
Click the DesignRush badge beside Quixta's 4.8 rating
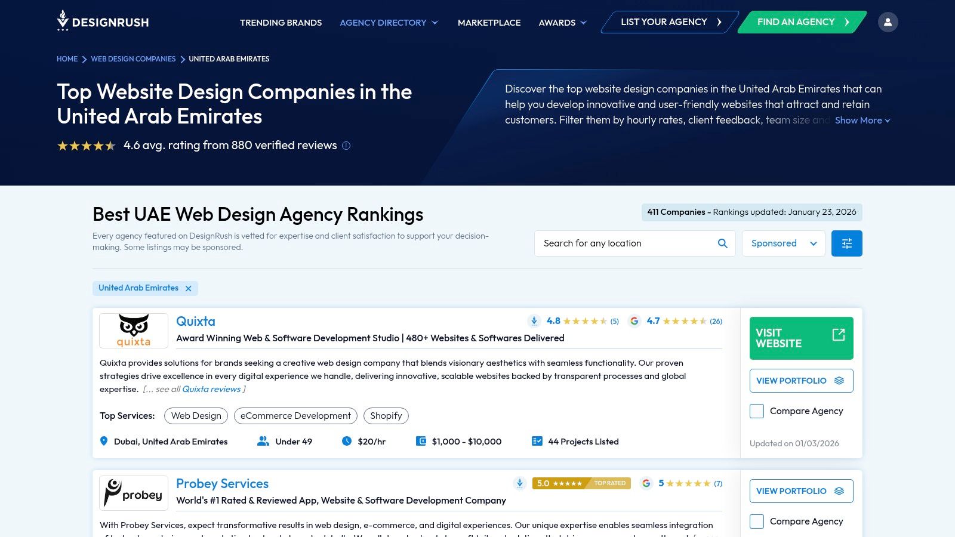[534, 320]
